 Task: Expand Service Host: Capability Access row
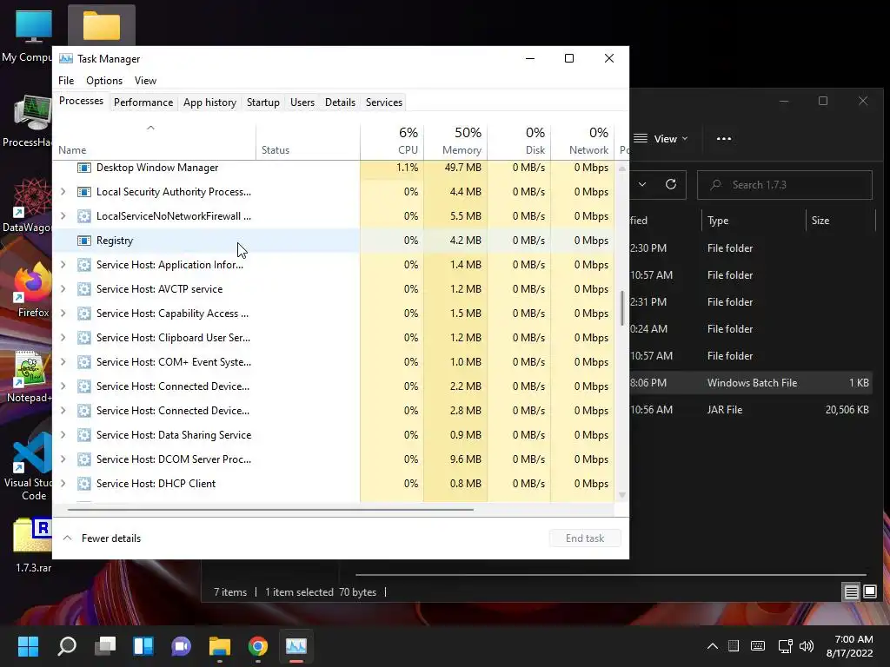63,314
